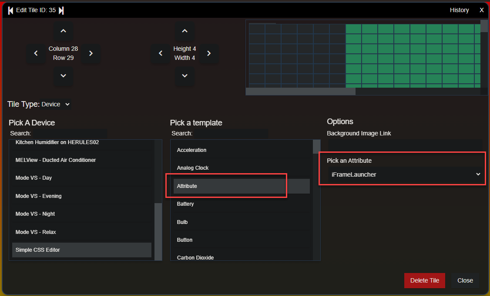490x296 pixels.
Task: Click the Close button
Action: click(x=465, y=280)
